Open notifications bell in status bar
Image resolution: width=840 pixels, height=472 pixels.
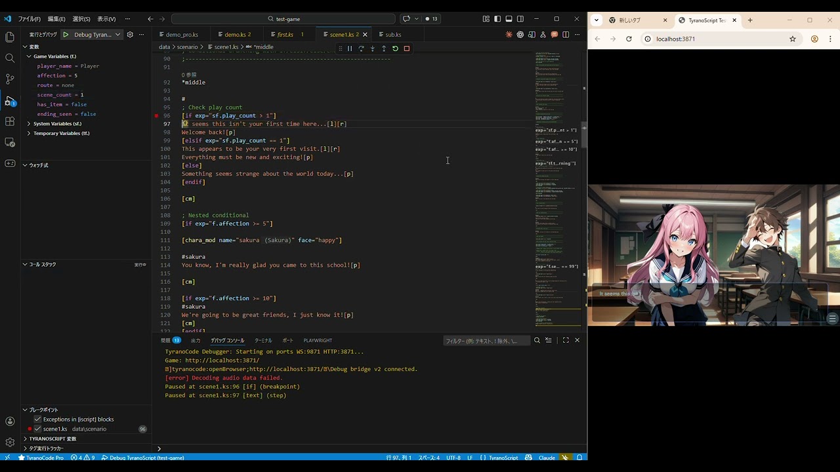[579, 458]
